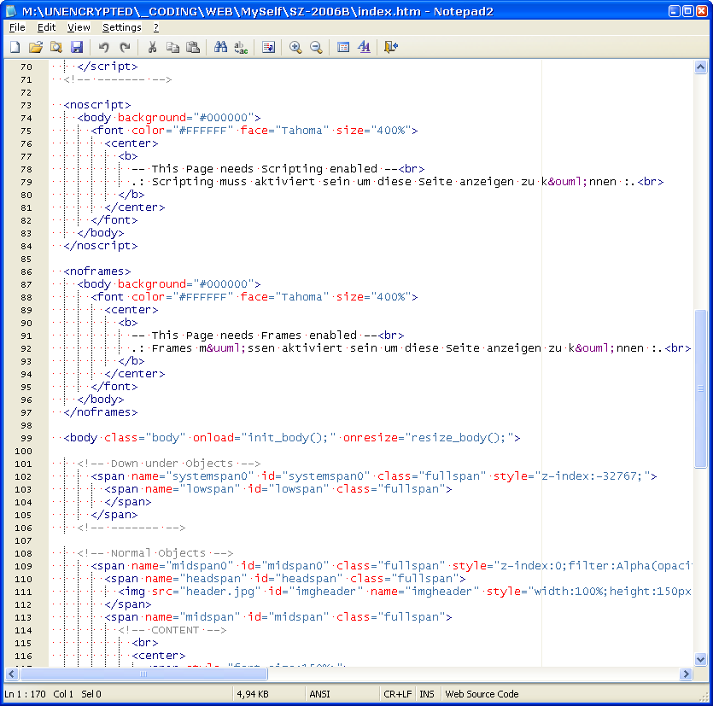Viewport: 713px width, 706px height.
Task: Click "Col 1" in the status bar
Action: 63,694
